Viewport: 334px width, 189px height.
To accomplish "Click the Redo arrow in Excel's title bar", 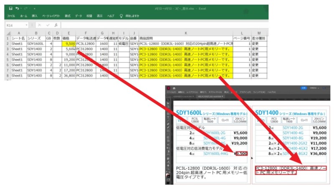I will [25, 8].
